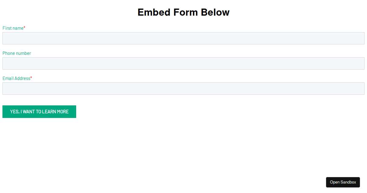
Task: Select the Email Address label
Action: 16,78
